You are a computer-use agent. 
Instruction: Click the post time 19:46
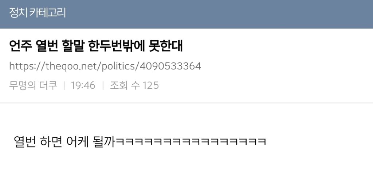tap(83, 85)
